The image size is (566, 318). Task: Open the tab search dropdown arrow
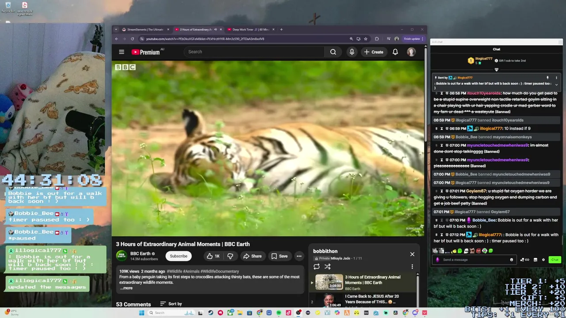click(116, 30)
